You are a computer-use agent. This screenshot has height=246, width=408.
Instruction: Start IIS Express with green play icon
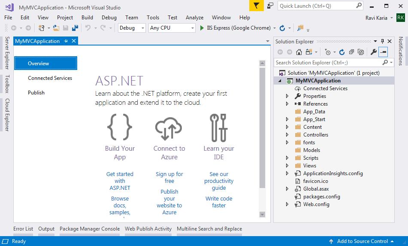(x=202, y=28)
